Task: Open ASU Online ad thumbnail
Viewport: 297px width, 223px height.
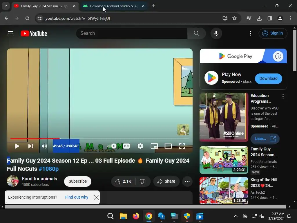Action: coord(224,117)
